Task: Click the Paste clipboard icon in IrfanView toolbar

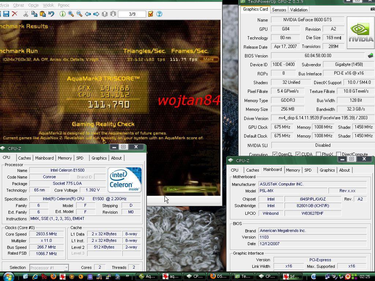Action: pos(43,14)
